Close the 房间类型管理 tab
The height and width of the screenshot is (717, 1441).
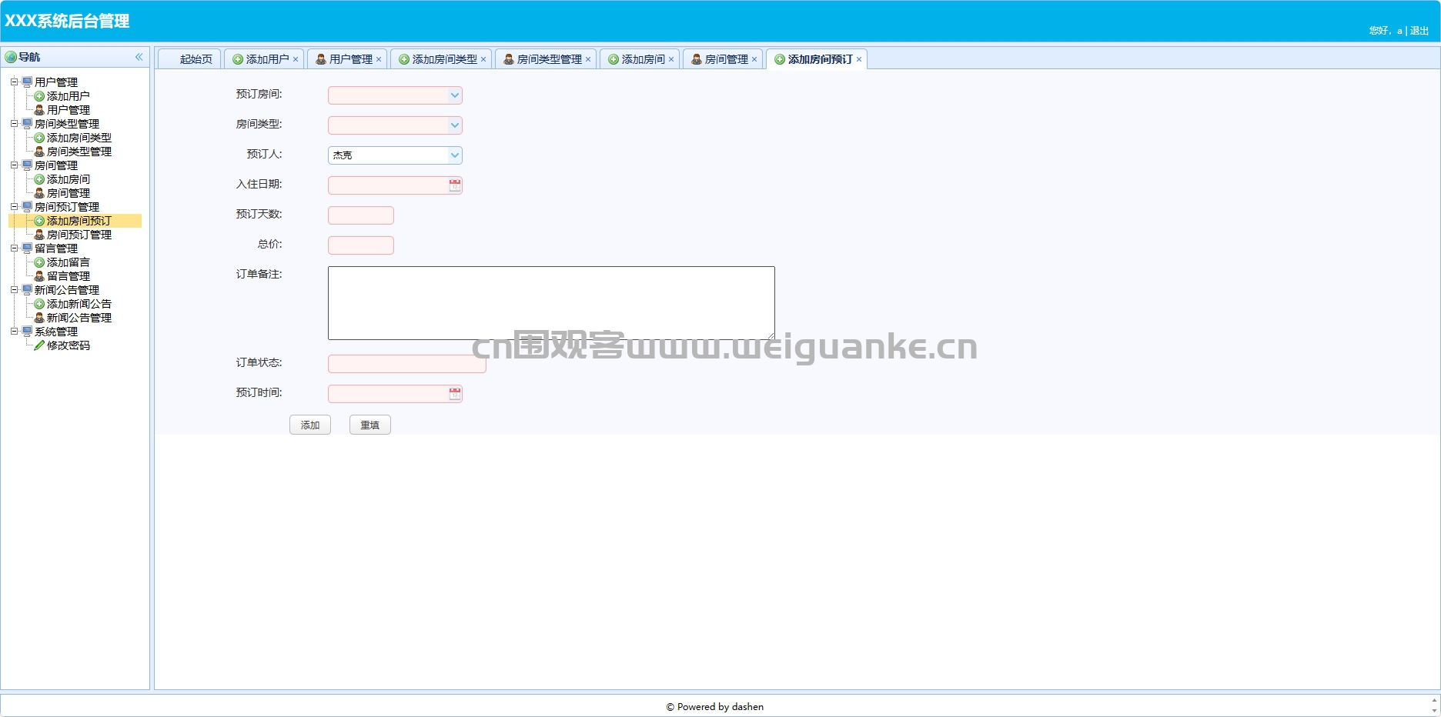(x=588, y=59)
